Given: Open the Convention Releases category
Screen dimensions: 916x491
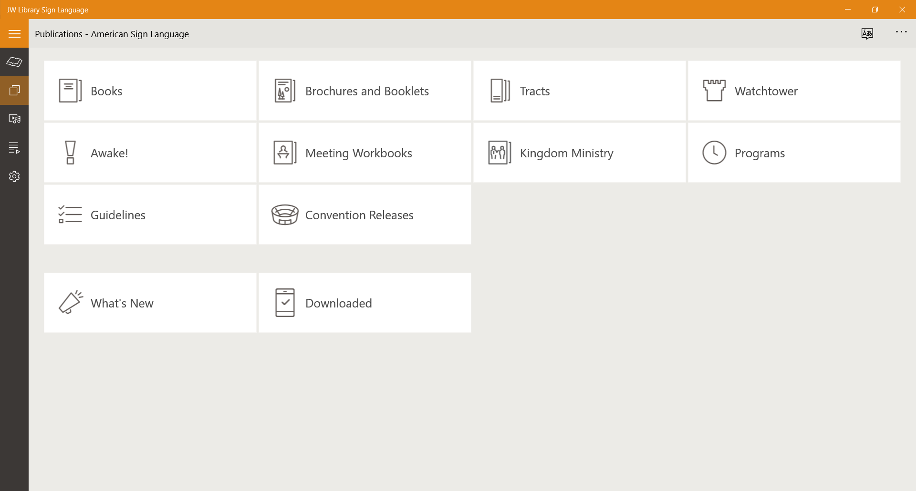Looking at the screenshot, I should pyautogui.click(x=365, y=215).
